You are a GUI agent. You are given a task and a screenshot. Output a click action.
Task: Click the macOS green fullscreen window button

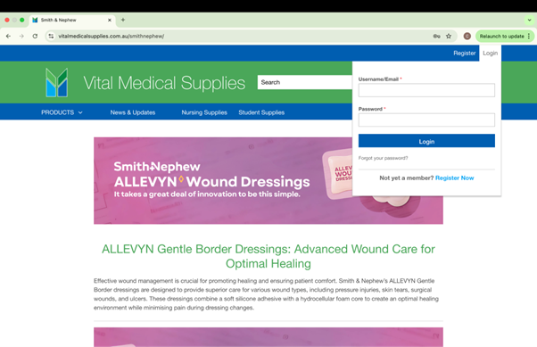22,20
